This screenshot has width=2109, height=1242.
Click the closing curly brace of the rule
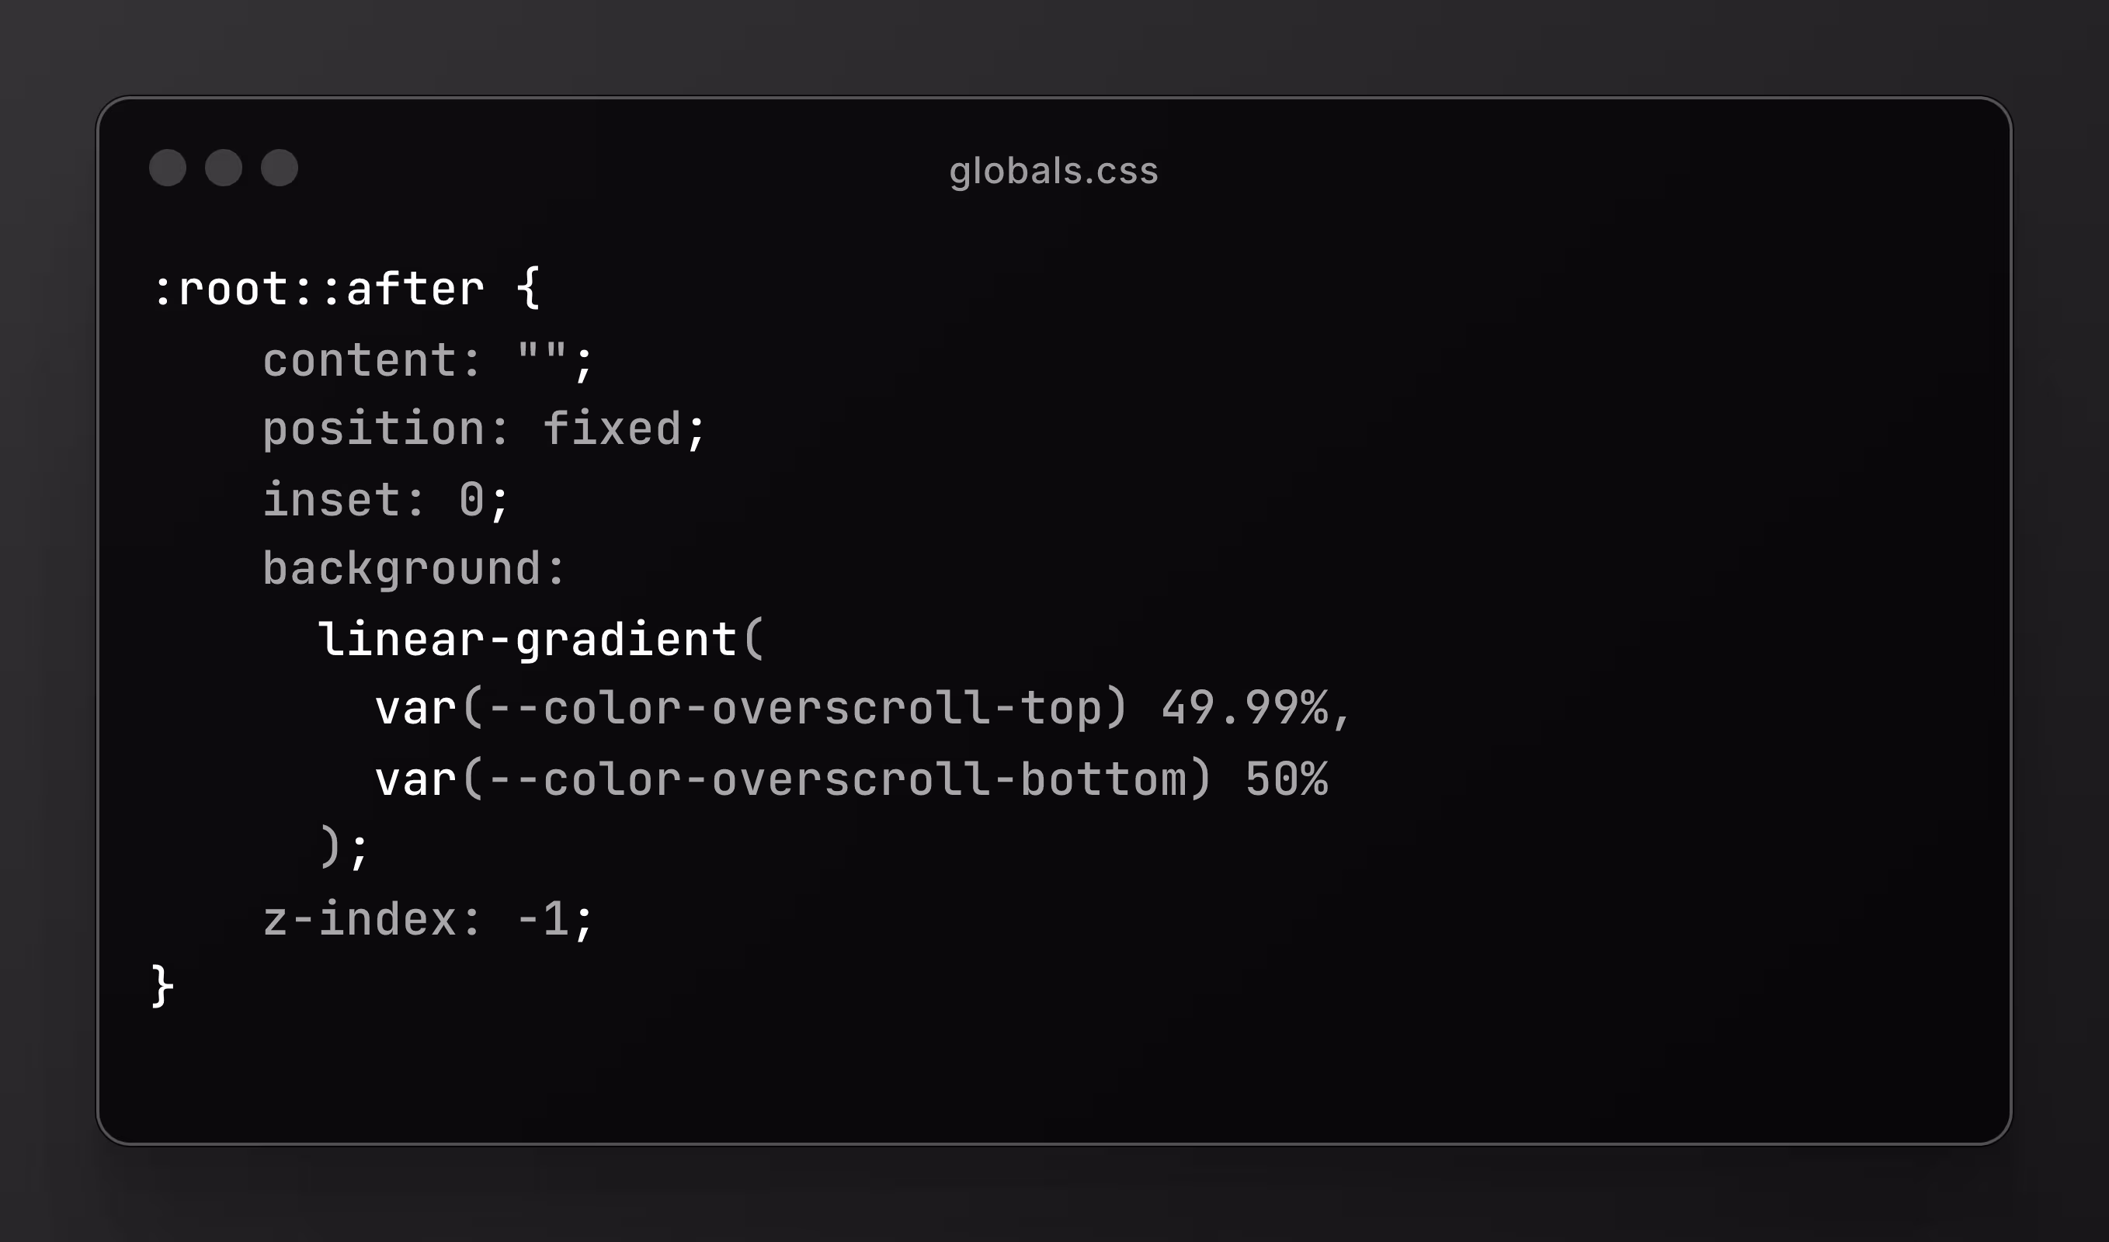[163, 986]
